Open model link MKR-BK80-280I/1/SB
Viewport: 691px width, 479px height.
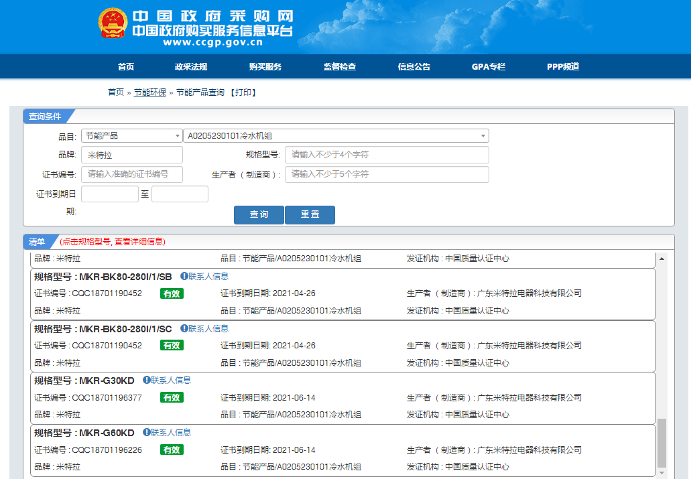[125, 277]
